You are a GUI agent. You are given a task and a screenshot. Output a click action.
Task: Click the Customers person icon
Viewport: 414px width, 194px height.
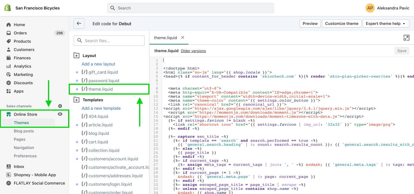[x=9, y=50]
